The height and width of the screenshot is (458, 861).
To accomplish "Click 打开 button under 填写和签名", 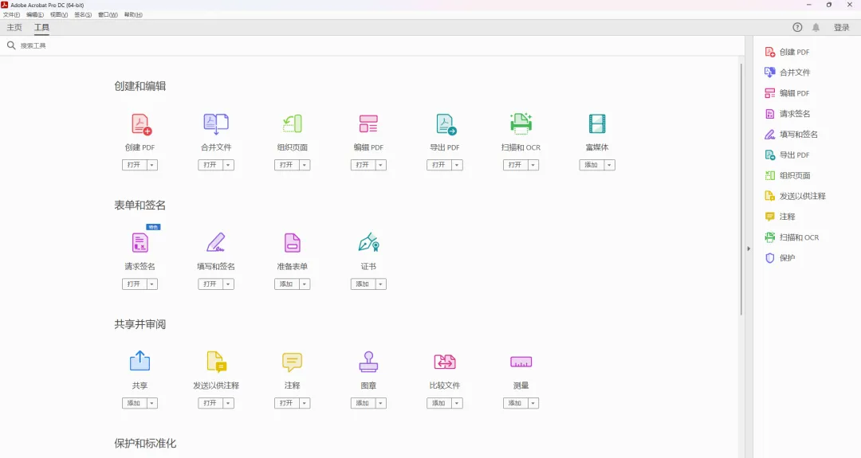I will click(210, 284).
